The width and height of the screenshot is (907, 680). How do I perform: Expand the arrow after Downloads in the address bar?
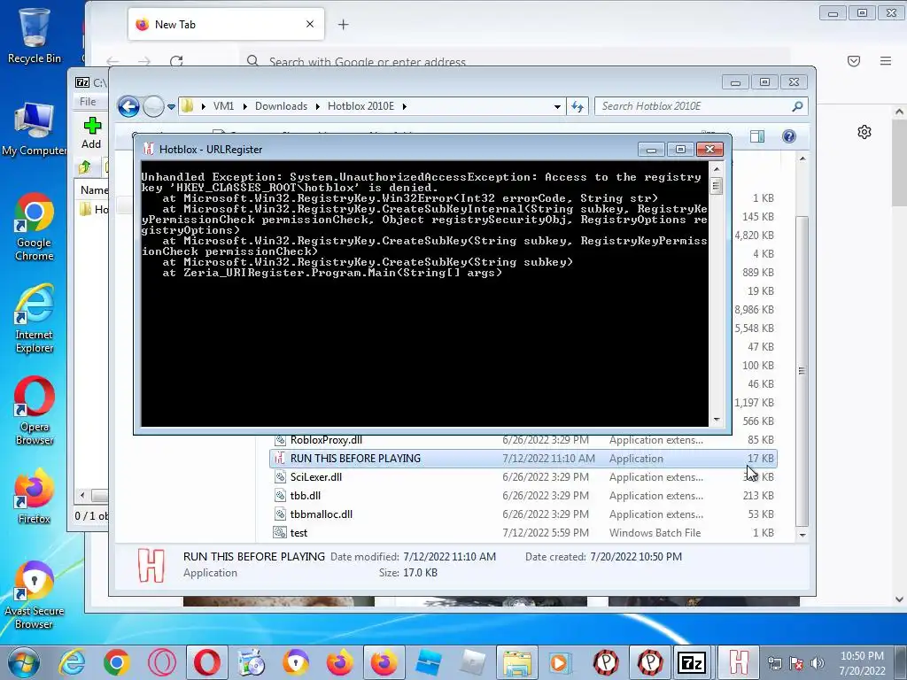point(318,106)
